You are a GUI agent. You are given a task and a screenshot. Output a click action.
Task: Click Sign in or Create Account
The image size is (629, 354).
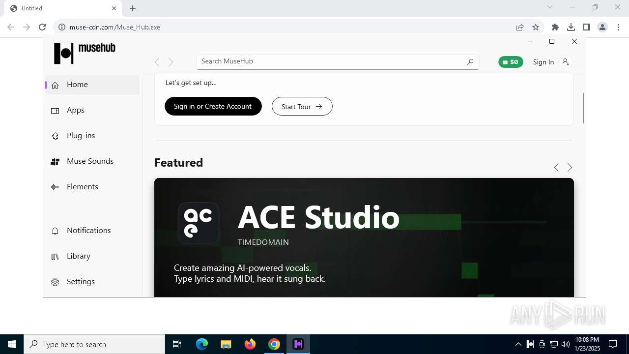tap(213, 106)
